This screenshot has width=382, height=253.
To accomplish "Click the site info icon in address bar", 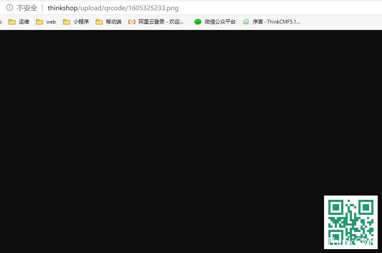I will click(9, 8).
